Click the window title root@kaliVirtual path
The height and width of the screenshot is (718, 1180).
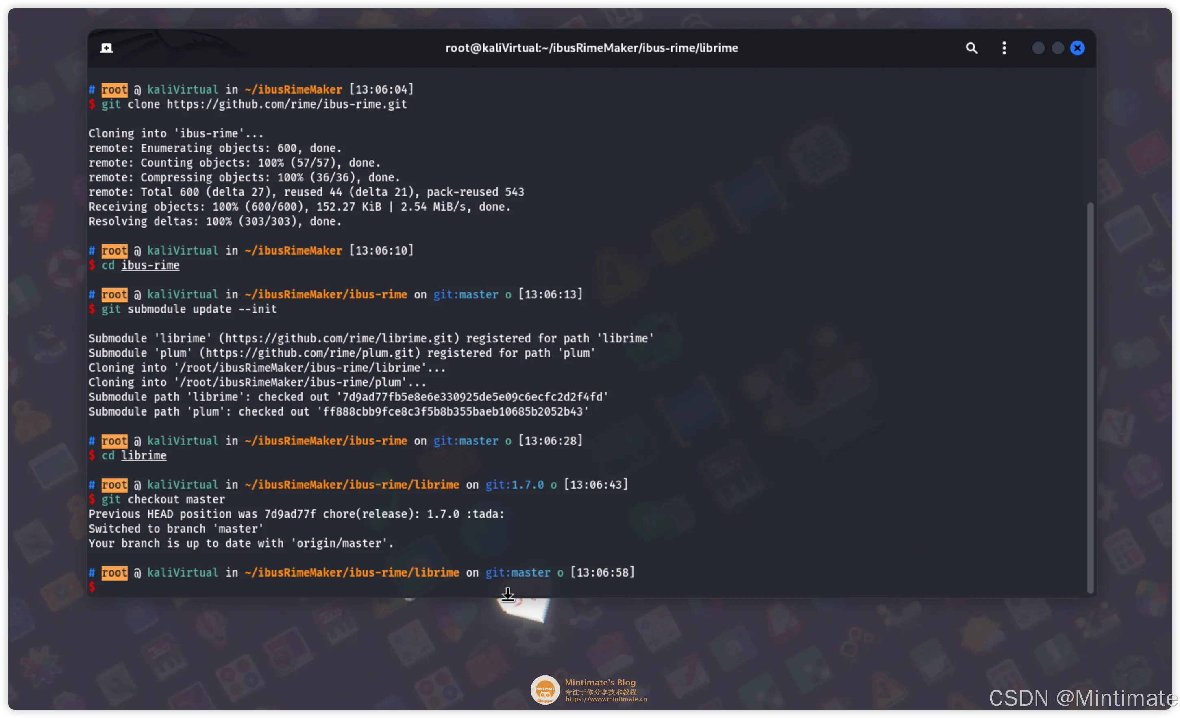tap(592, 48)
